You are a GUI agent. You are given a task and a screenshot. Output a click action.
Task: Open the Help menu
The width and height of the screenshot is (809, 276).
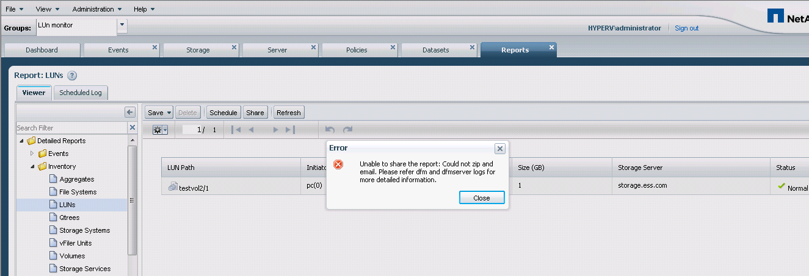(144, 9)
